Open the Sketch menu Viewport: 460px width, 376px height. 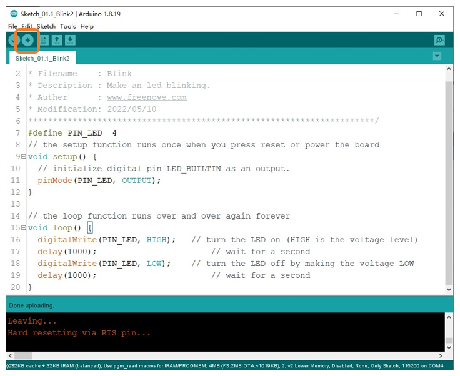pyautogui.click(x=46, y=26)
